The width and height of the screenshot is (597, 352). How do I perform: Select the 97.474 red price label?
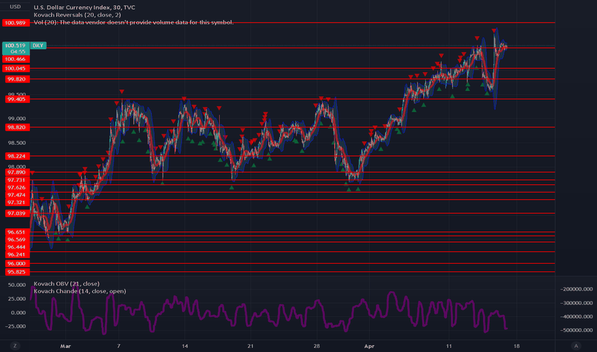coord(17,195)
